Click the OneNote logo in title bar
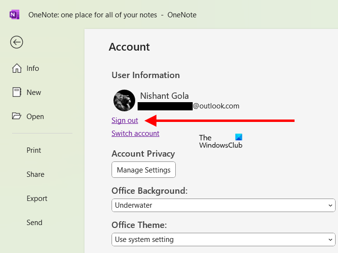The width and height of the screenshot is (338, 253). point(14,14)
